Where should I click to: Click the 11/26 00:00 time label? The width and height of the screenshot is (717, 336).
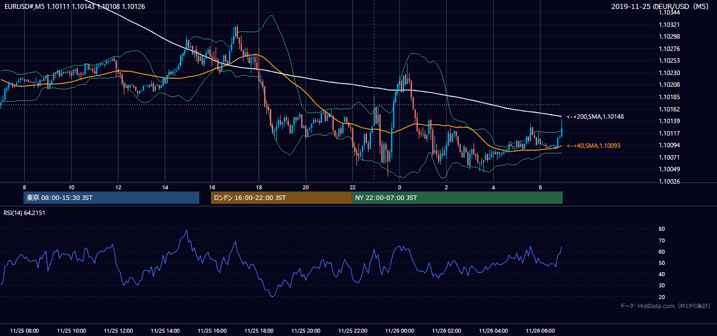click(x=399, y=331)
